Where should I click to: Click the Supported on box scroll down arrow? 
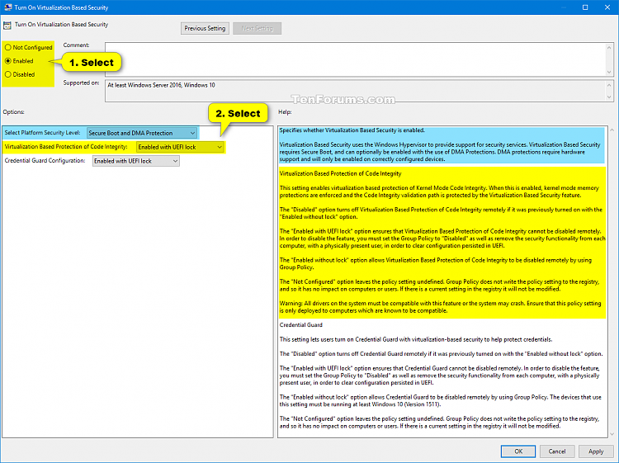(x=609, y=97)
